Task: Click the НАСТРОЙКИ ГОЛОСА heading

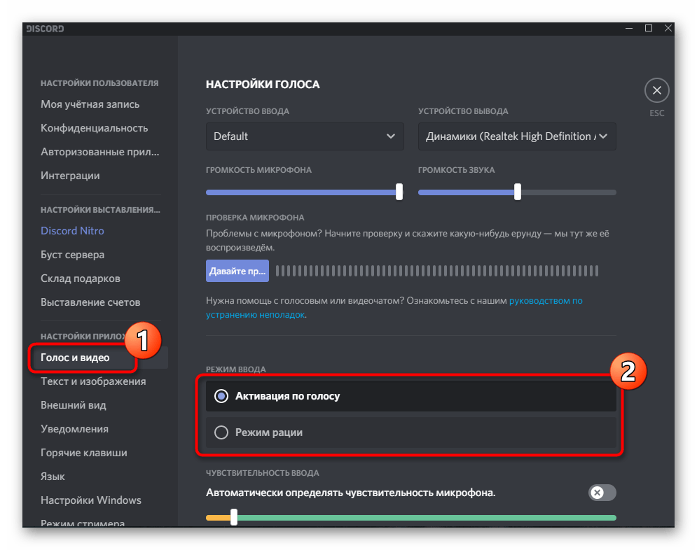Action: tap(263, 85)
